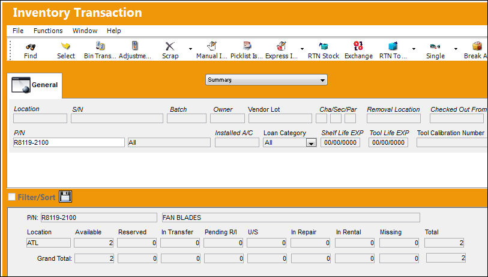Click the Removal Location field
This screenshot has width=488, height=277.
(394, 118)
